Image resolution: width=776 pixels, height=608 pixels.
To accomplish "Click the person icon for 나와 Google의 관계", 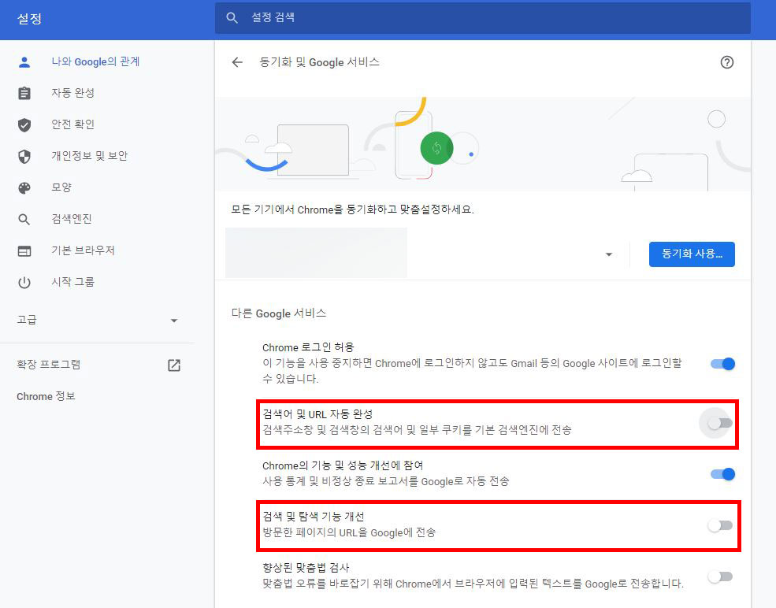I will click(x=24, y=62).
